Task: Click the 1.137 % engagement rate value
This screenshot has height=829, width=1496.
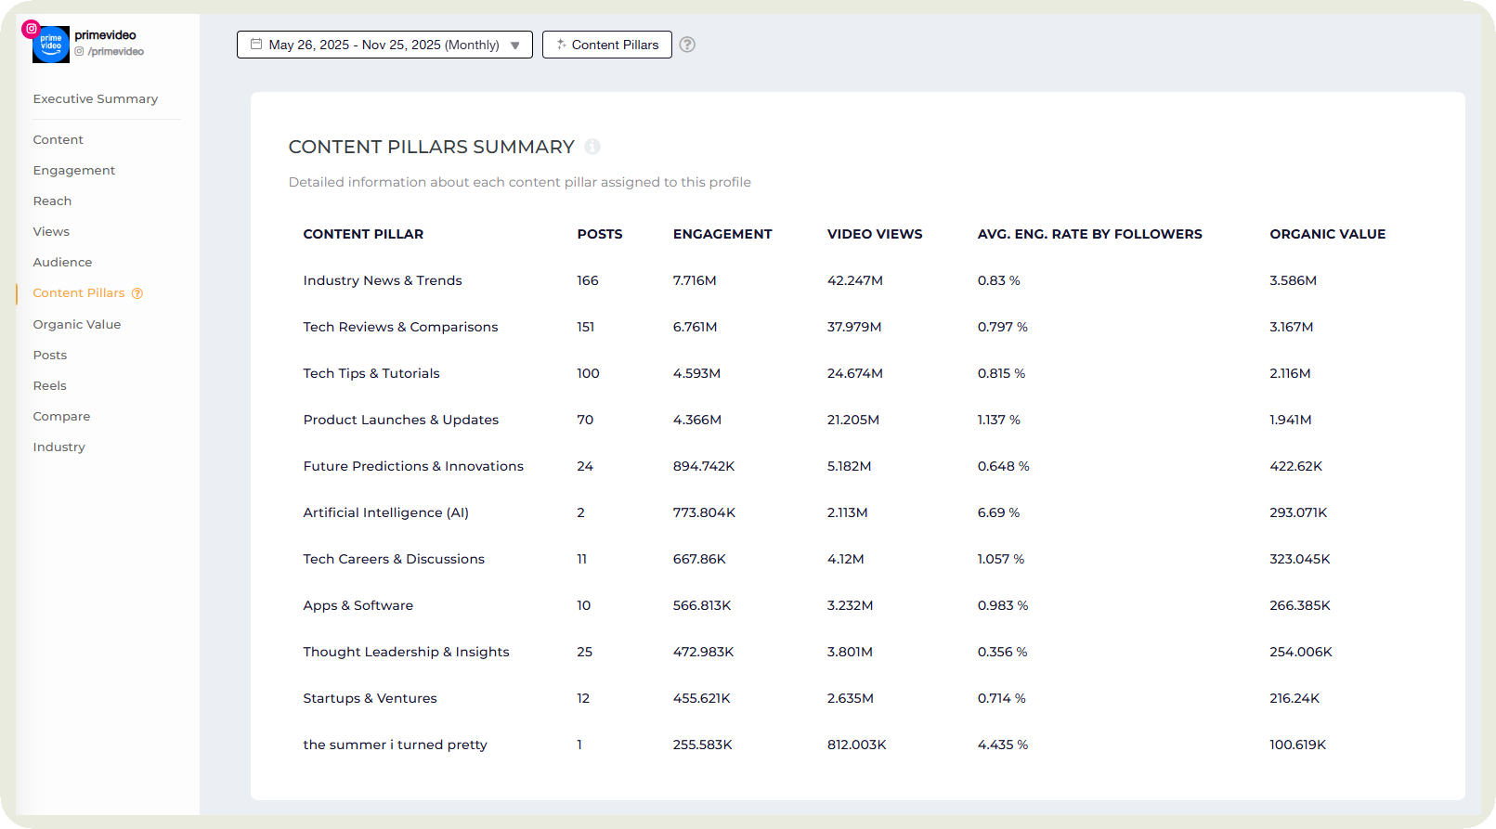Action: [999, 420]
